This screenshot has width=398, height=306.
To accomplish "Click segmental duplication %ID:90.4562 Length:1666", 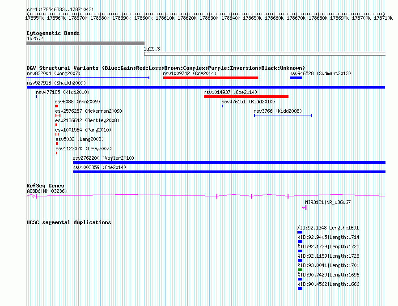I will pos(300,289).
